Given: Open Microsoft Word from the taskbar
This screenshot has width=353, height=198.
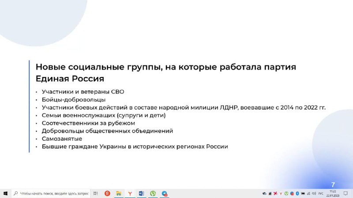Looking at the screenshot, I should [x=141, y=193].
